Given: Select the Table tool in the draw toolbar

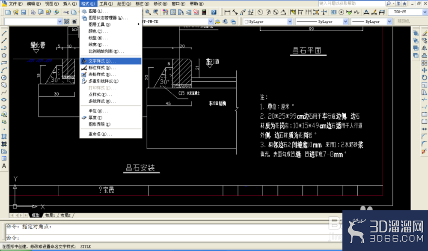Looking at the screenshot, I should (x=4, y=158).
